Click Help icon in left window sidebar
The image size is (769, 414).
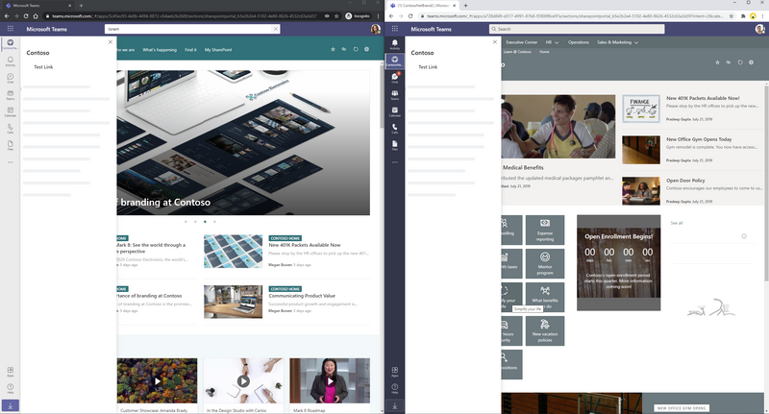11,388
